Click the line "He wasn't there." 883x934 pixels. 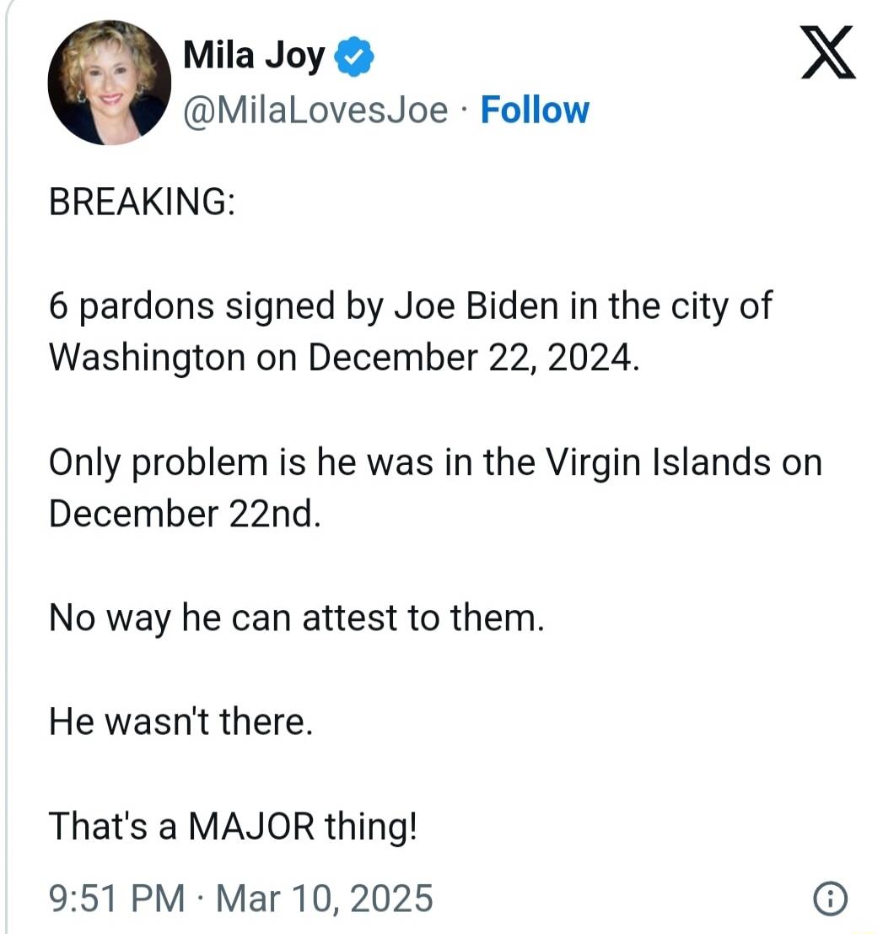(x=181, y=723)
